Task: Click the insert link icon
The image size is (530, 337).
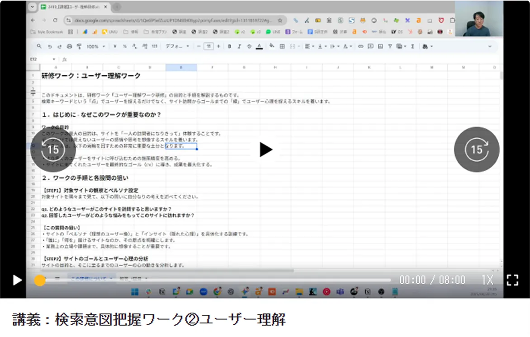Action: [360, 47]
